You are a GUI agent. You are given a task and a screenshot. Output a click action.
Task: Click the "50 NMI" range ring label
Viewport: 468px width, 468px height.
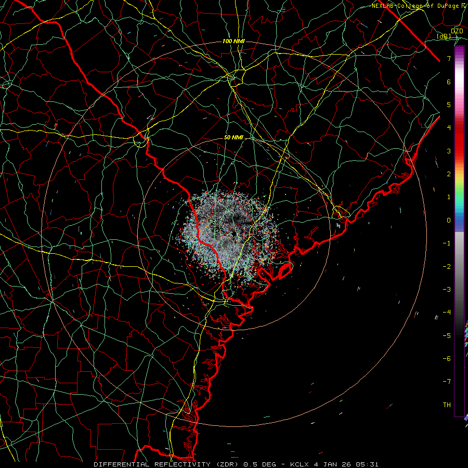pyautogui.click(x=233, y=137)
